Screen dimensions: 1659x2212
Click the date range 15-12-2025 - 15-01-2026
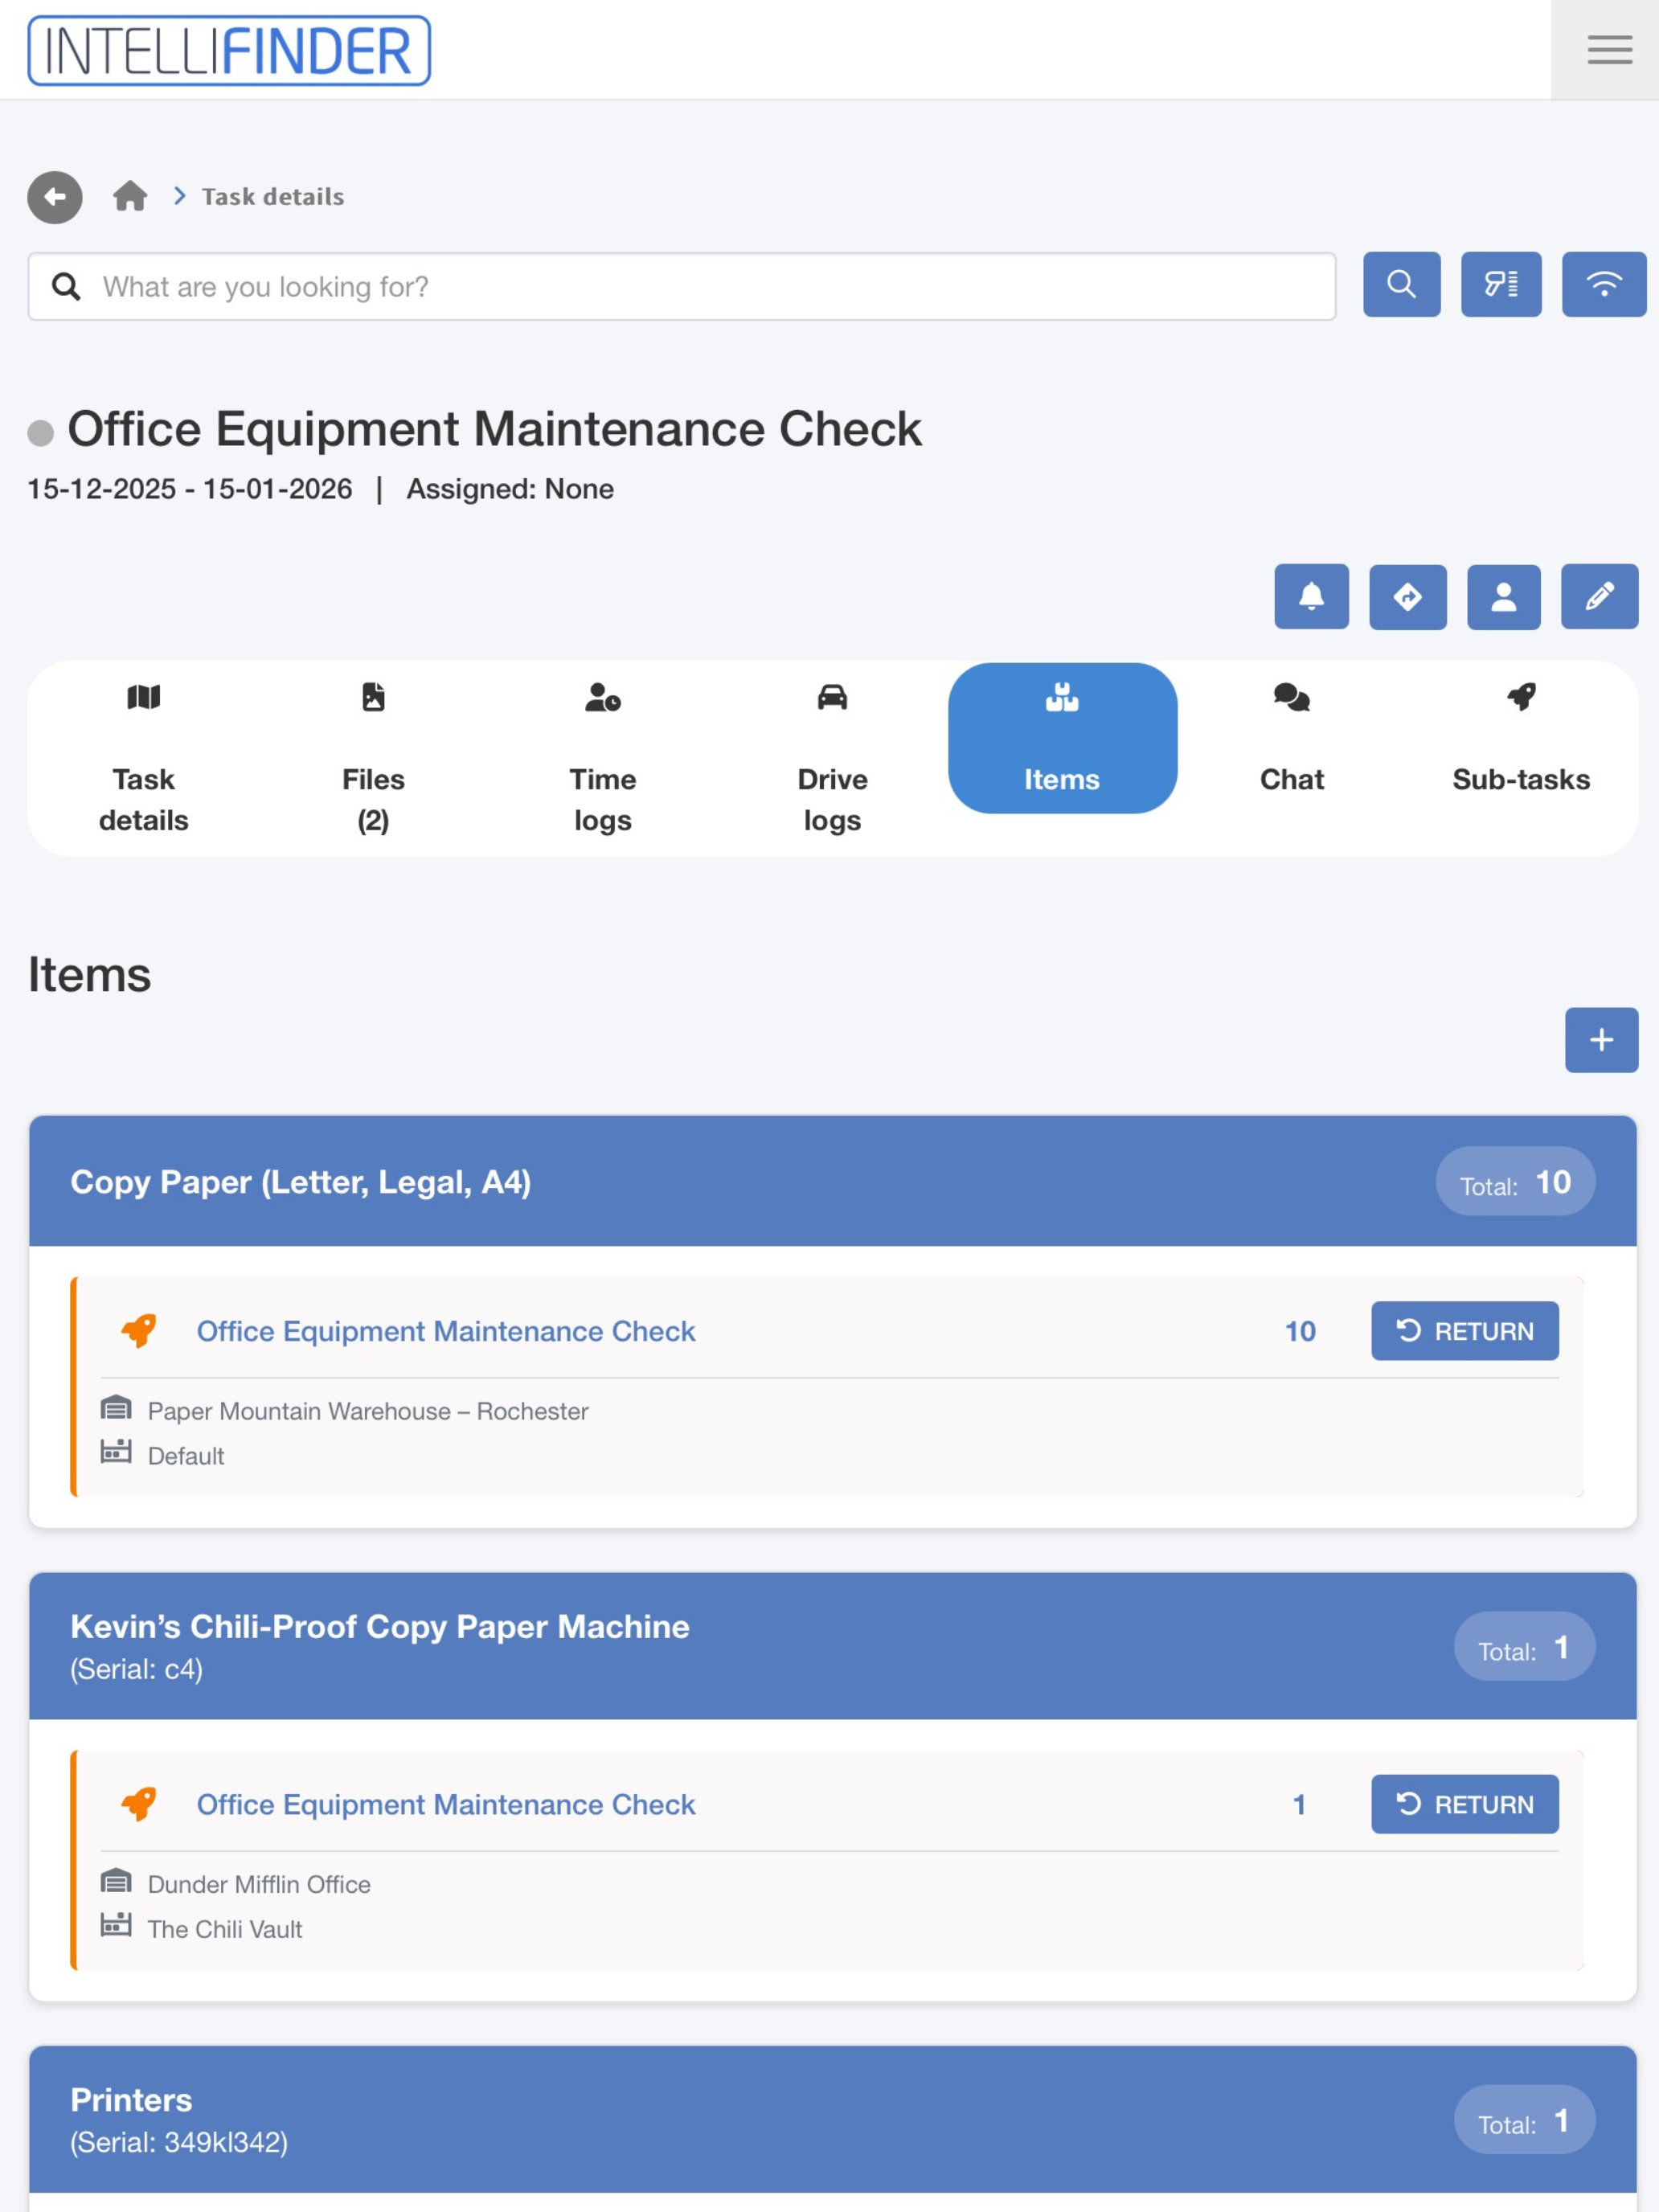pos(190,489)
